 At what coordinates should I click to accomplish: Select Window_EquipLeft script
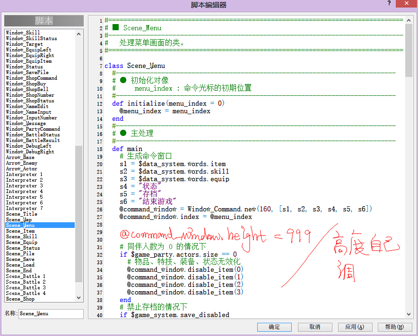click(28, 50)
